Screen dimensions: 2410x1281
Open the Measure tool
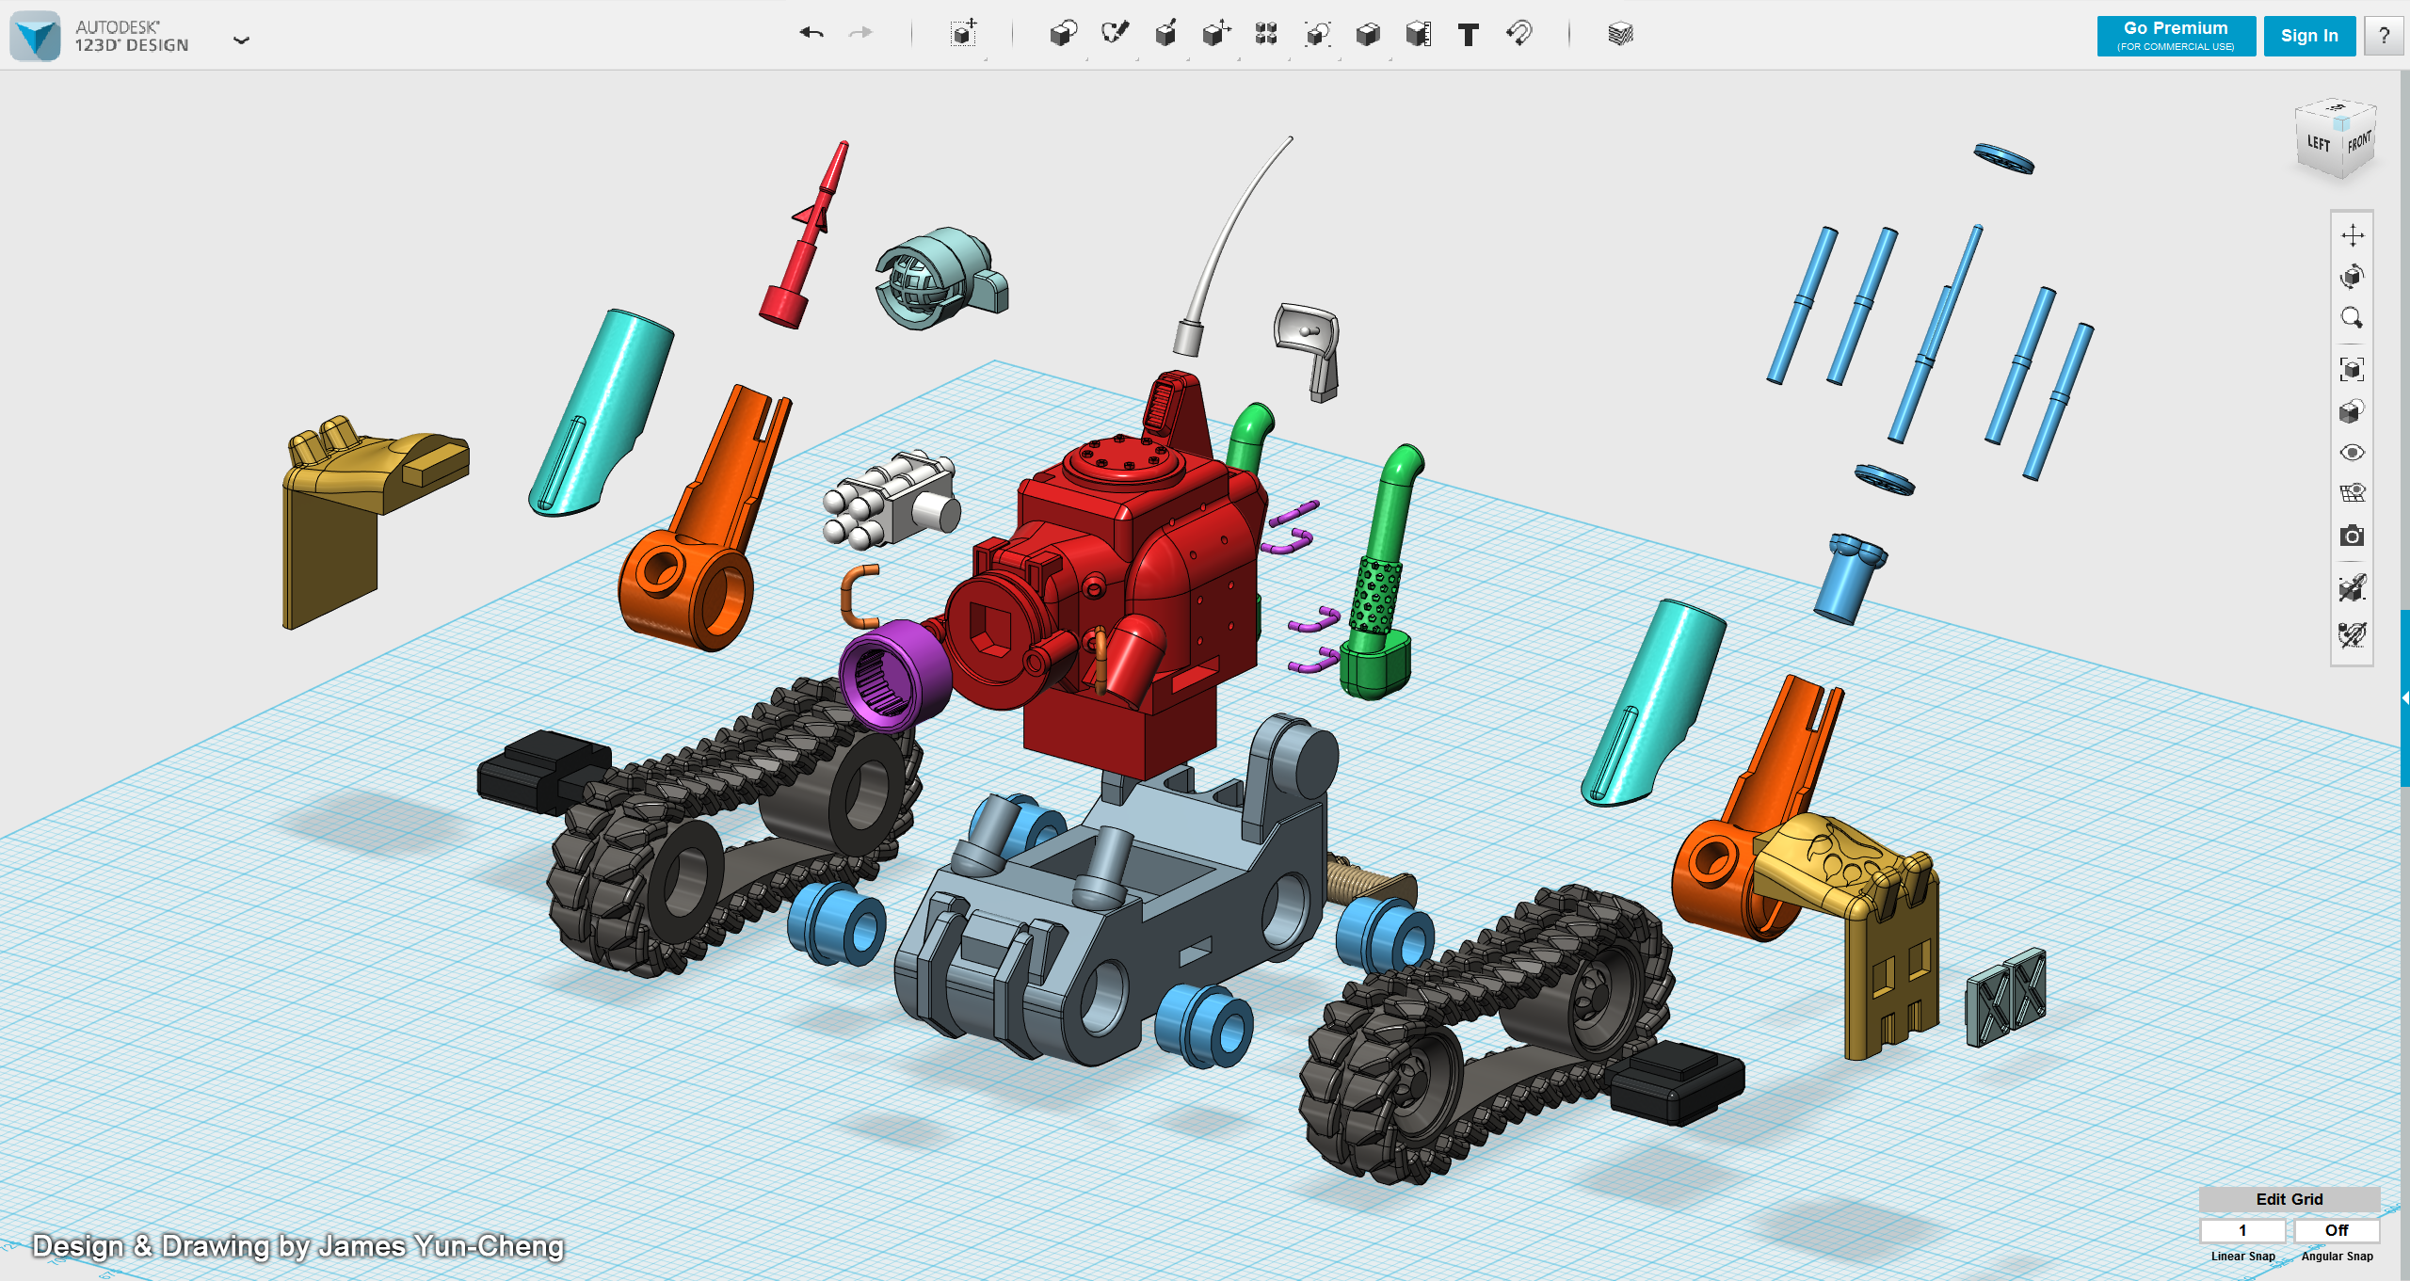click(1418, 35)
